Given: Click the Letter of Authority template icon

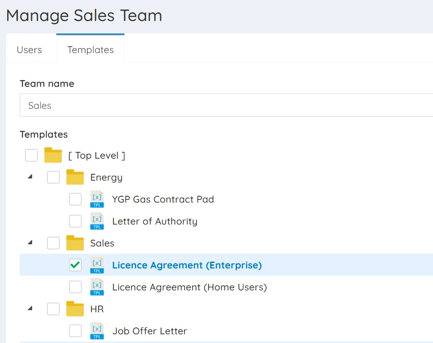Looking at the screenshot, I should [x=97, y=221].
